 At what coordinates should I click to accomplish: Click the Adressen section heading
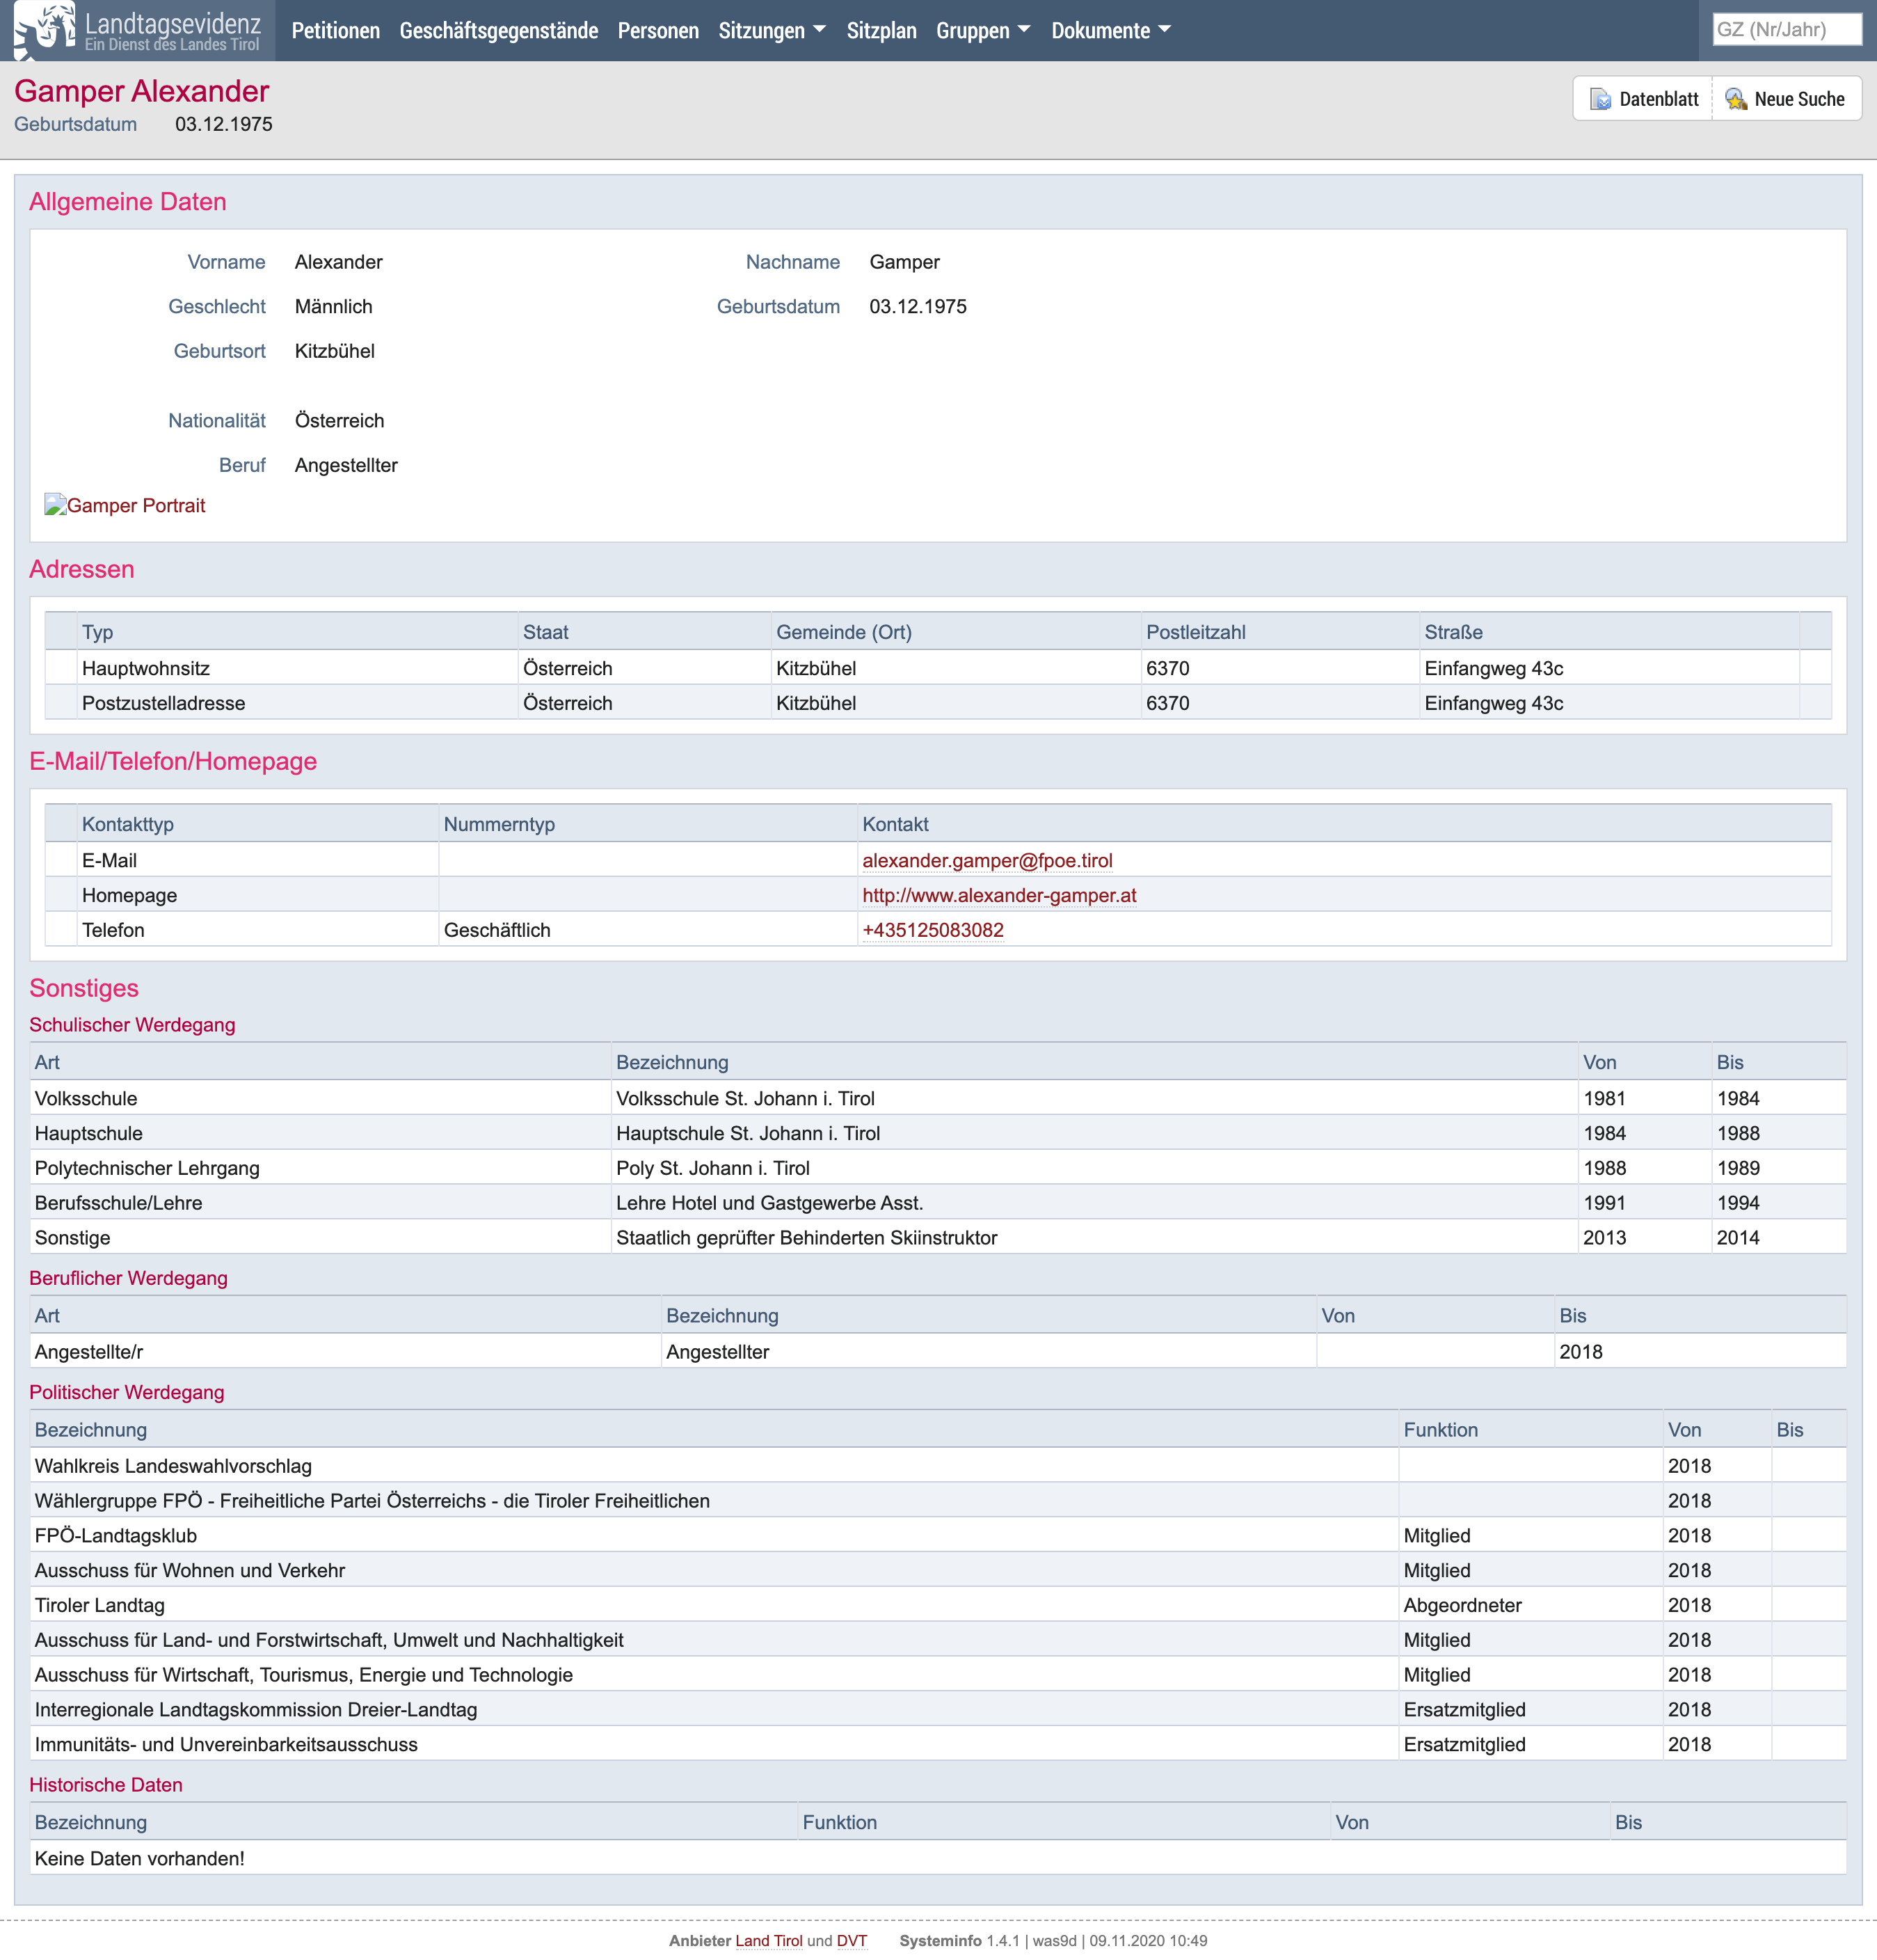coord(82,569)
